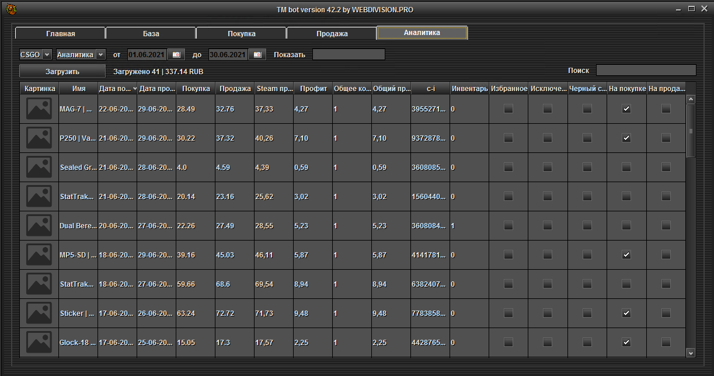714x376 pixels.
Task: Click the MP5-SD row picture icon
Action: 39,255
